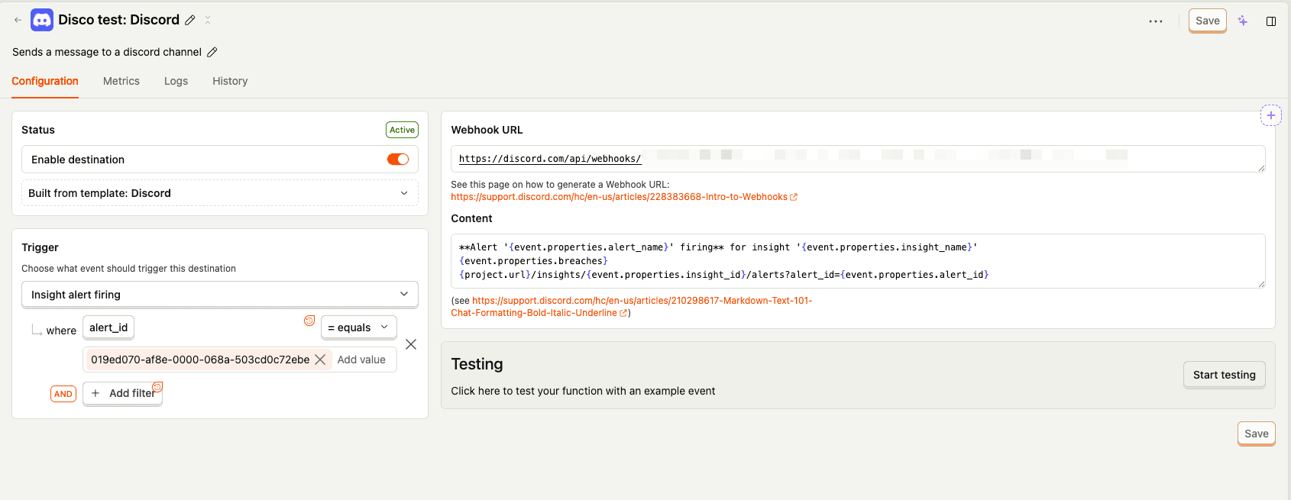The height and width of the screenshot is (500, 1291).
Task: Click the 019ed070 alert id value text
Action: pos(200,360)
